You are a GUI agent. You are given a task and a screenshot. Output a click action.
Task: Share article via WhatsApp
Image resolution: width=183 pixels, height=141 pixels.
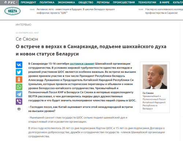(19, 87)
